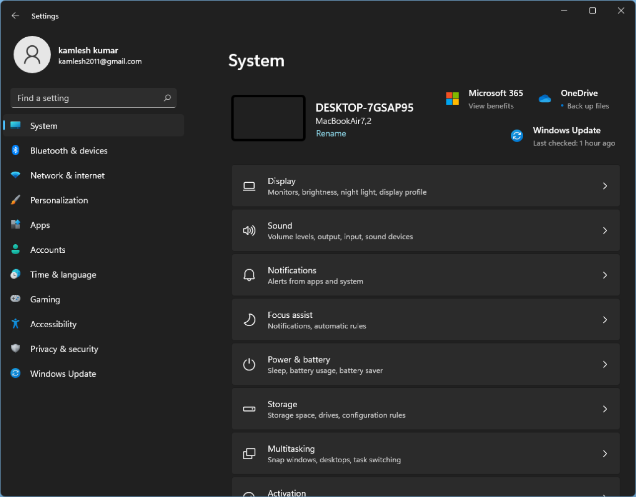Open Multitasking using its right chevron
The image size is (636, 497).
605,453
